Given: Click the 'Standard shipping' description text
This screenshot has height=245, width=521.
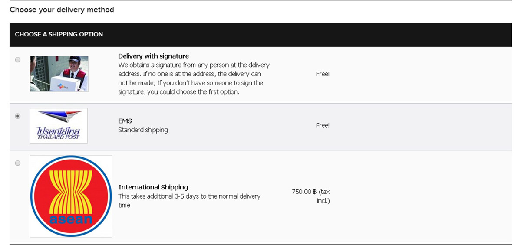Looking at the screenshot, I should pos(143,130).
